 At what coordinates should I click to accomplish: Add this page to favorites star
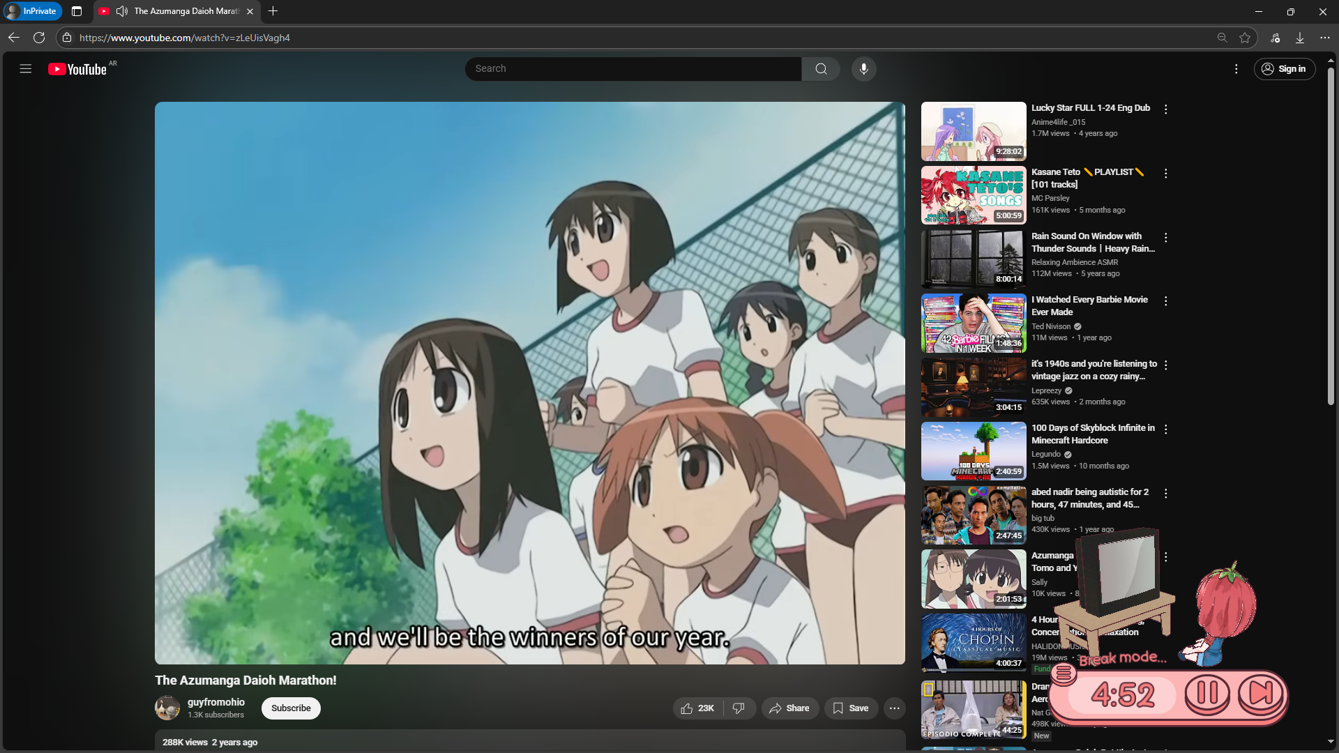coord(1245,38)
